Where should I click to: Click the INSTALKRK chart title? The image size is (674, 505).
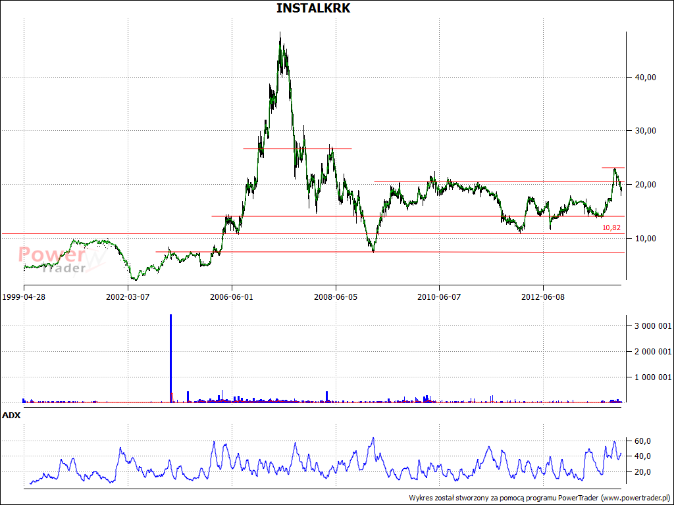tap(313, 8)
